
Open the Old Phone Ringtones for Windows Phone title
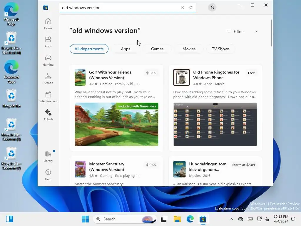216,75
